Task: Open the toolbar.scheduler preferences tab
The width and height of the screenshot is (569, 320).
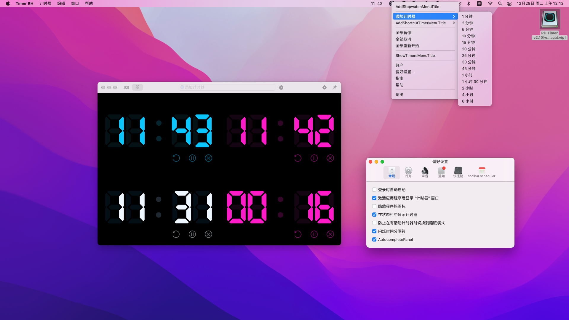Action: [x=482, y=172]
